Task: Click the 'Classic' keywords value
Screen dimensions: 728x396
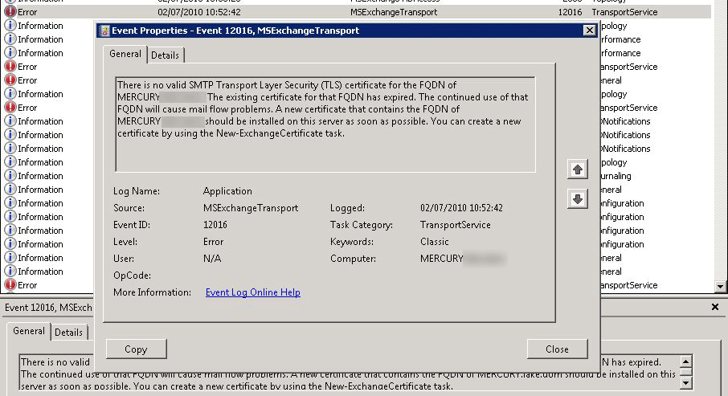Action: coord(434,242)
